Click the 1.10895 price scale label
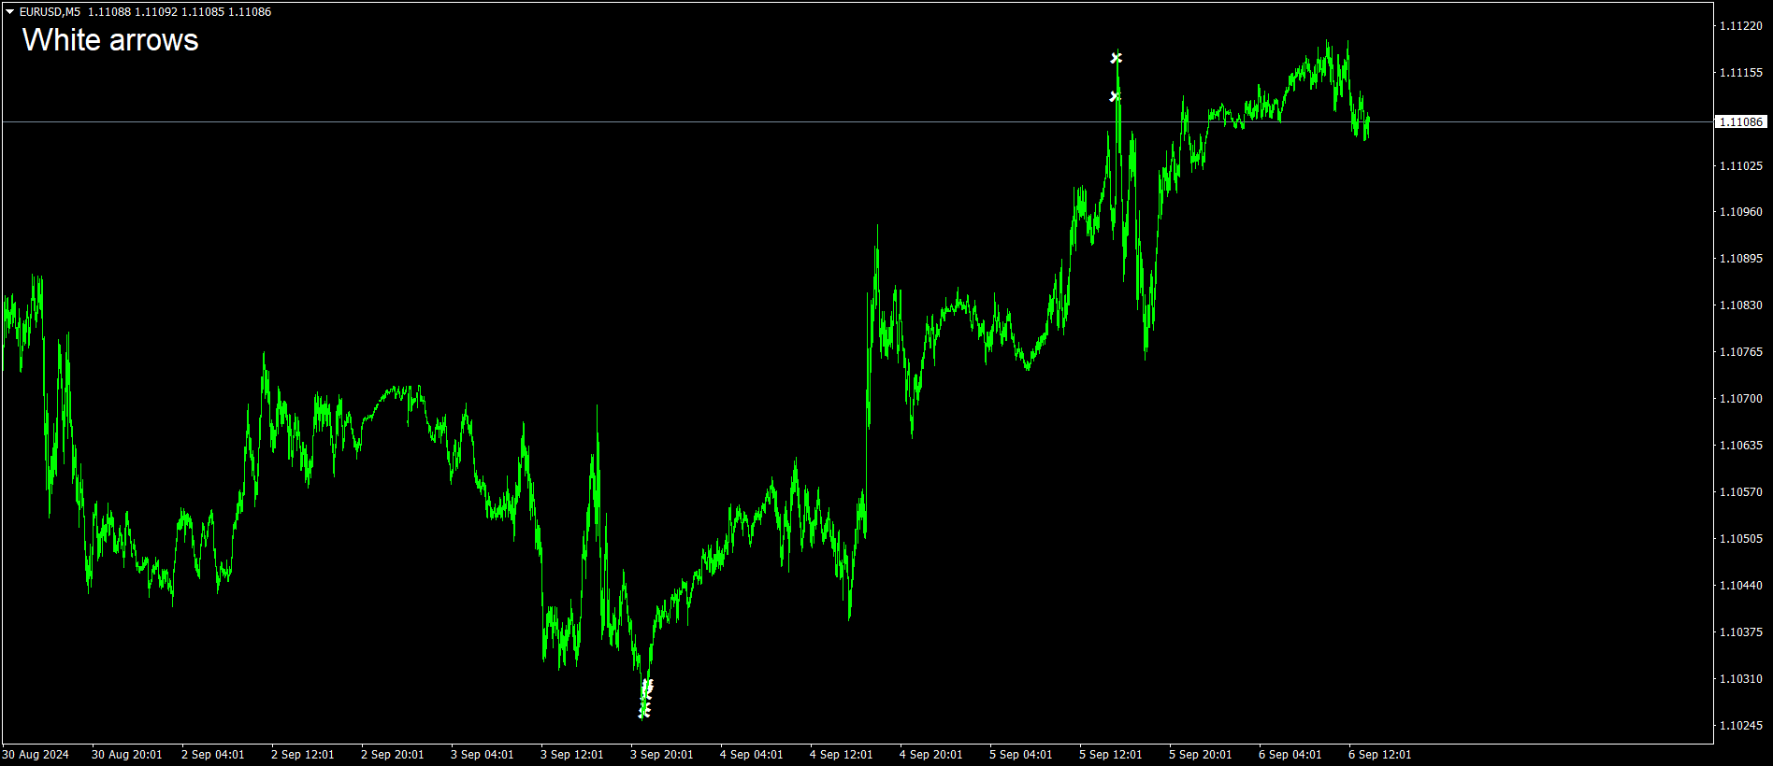Image resolution: width=1773 pixels, height=766 pixels. pyautogui.click(x=1741, y=259)
